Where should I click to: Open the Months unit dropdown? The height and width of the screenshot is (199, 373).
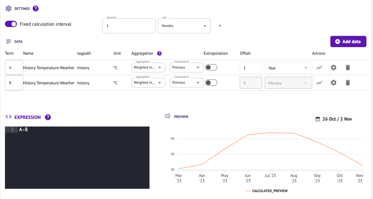pos(184,26)
